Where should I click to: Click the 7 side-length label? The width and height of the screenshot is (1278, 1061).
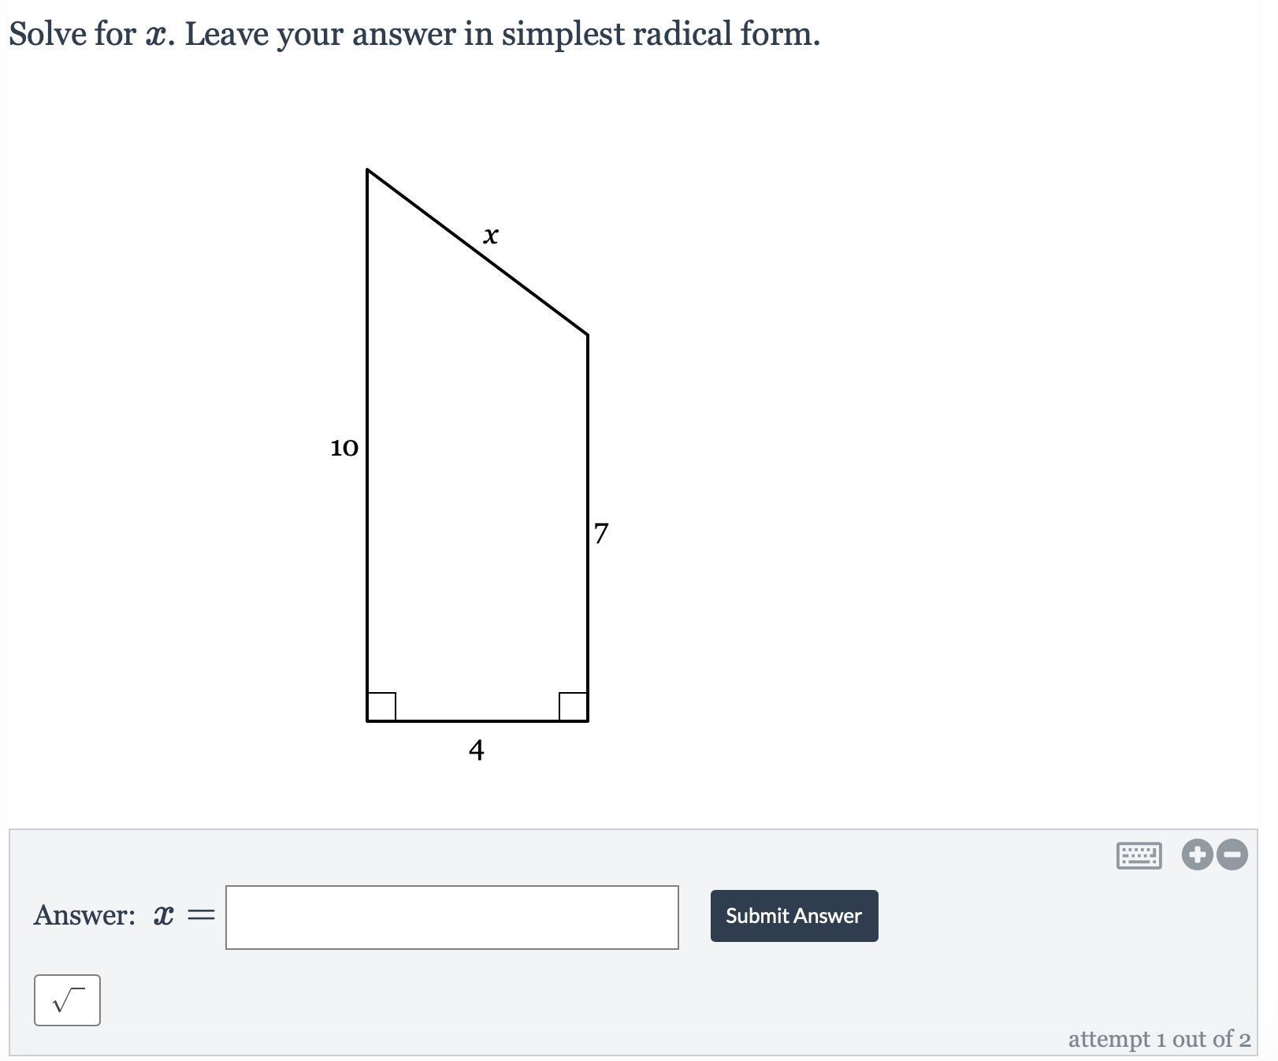click(601, 534)
